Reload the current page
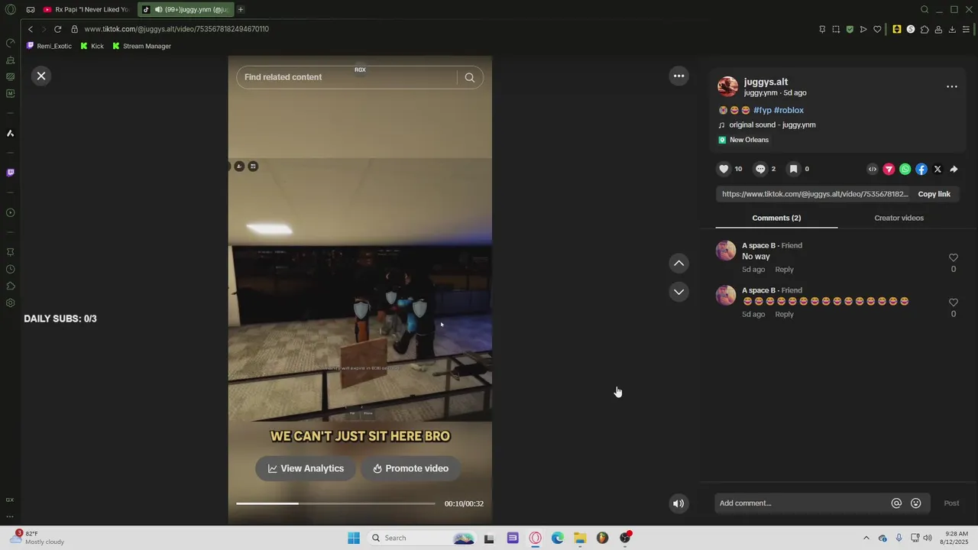The image size is (978, 550). point(57,29)
